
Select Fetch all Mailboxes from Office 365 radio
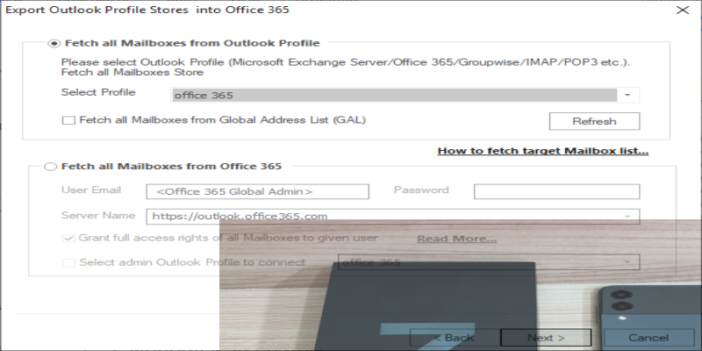pos(50,167)
